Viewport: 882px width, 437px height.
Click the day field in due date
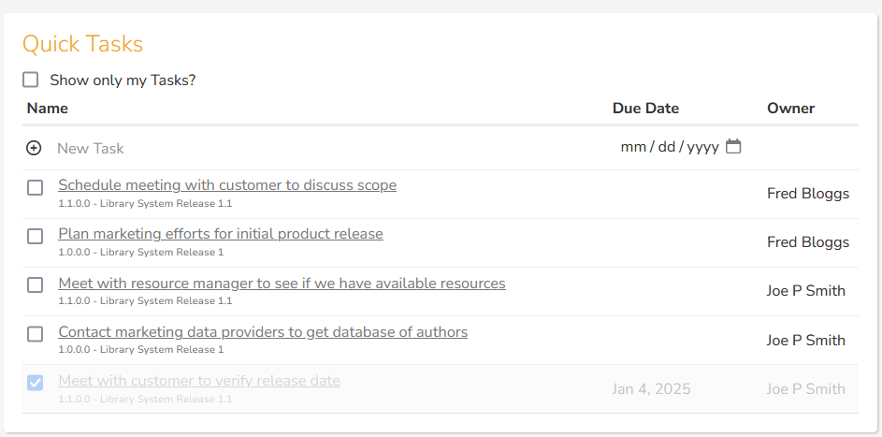click(667, 147)
